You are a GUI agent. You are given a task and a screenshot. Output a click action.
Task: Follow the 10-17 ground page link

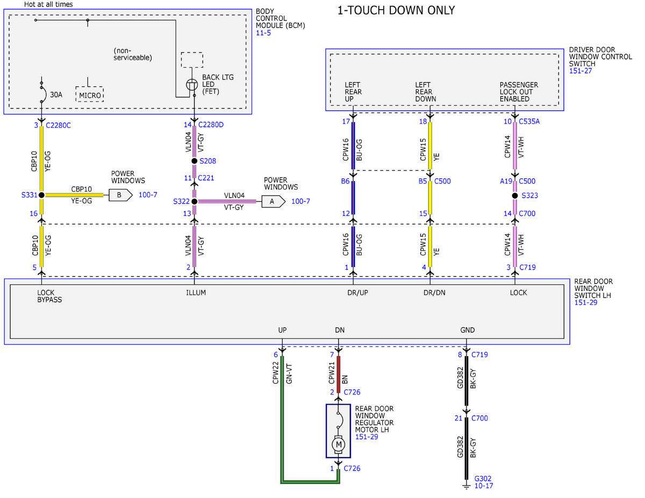click(483, 486)
